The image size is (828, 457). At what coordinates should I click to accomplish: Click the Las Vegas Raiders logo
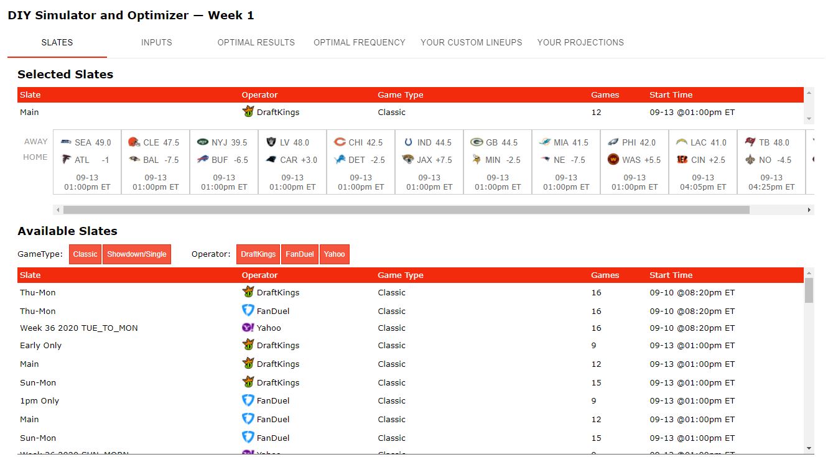271,142
